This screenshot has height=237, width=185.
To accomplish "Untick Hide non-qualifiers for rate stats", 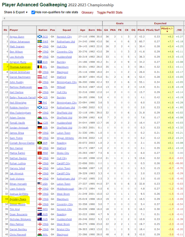I will pyautogui.click(x=33, y=12).
